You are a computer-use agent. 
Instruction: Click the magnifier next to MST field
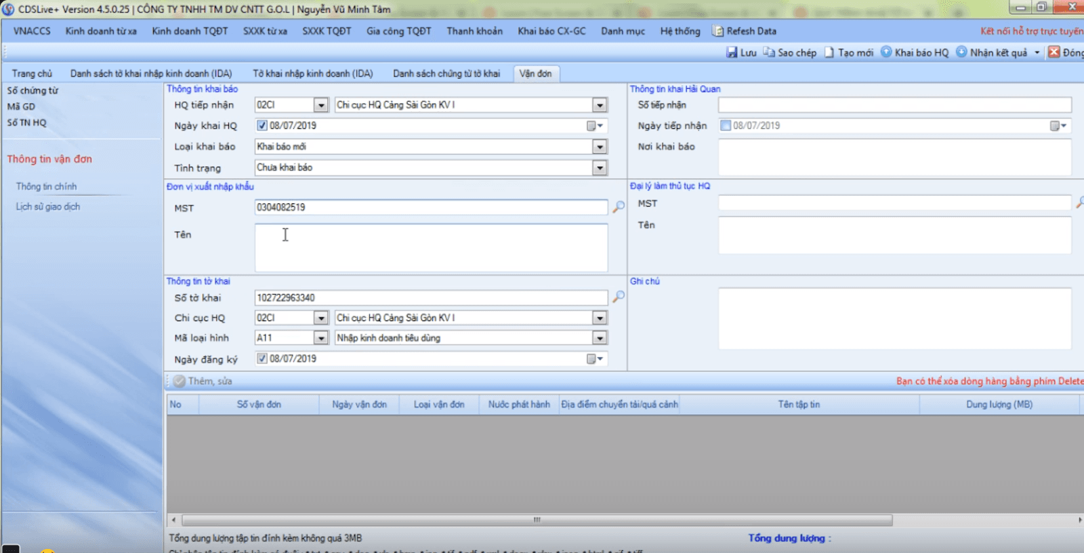[x=619, y=207]
